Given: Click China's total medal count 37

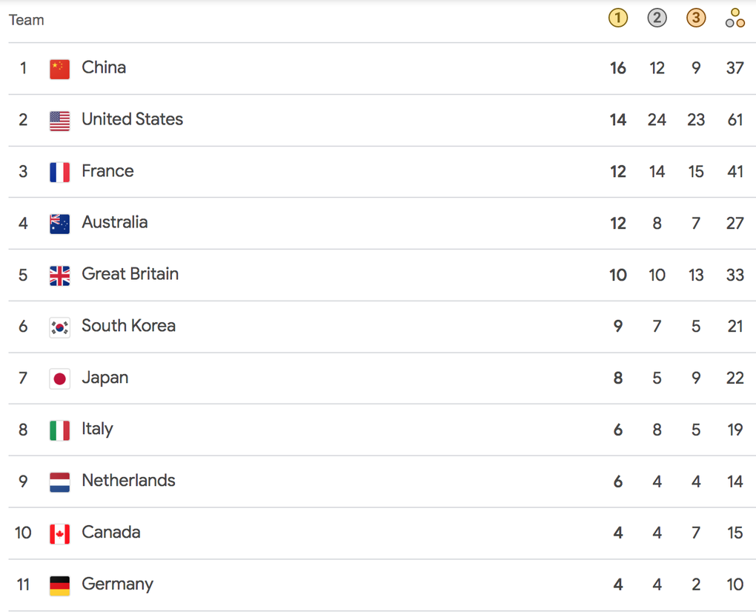Looking at the screenshot, I should click(x=735, y=68).
